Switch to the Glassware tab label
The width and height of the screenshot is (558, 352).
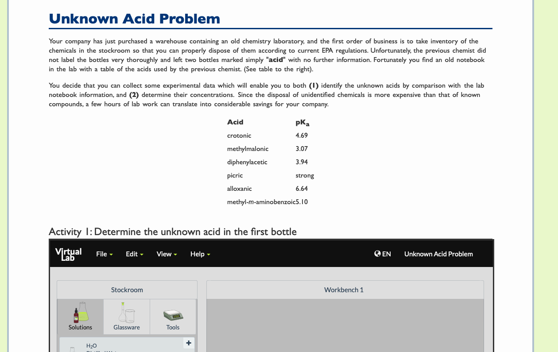(x=126, y=327)
